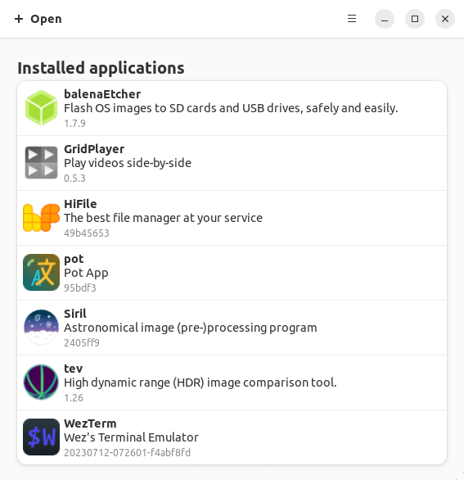
Task: Minimize the window
Action: click(x=385, y=19)
